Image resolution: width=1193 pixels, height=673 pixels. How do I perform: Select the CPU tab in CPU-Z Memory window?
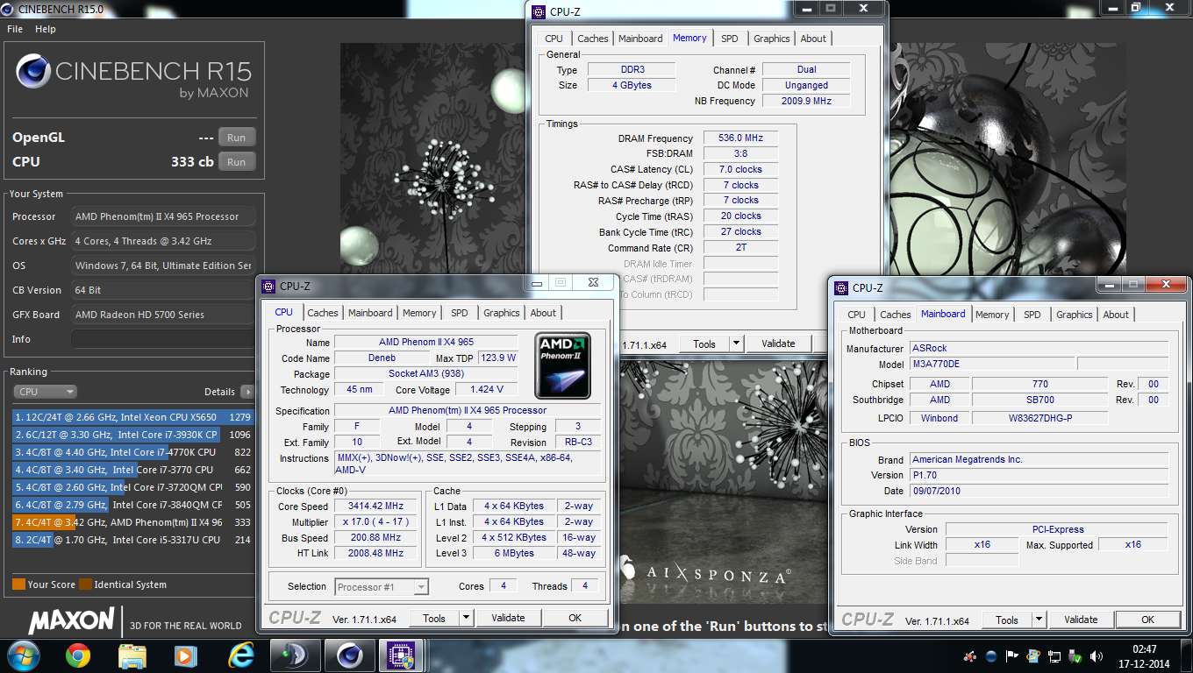[x=554, y=39]
